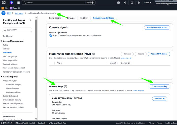Open the Actions dropdown for the access key
The width and height of the screenshot is (177, 125).
coord(160,99)
